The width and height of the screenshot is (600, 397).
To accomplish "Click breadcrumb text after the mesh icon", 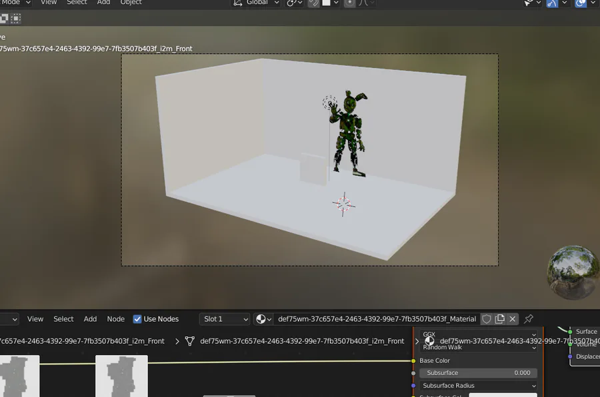I will (302, 341).
